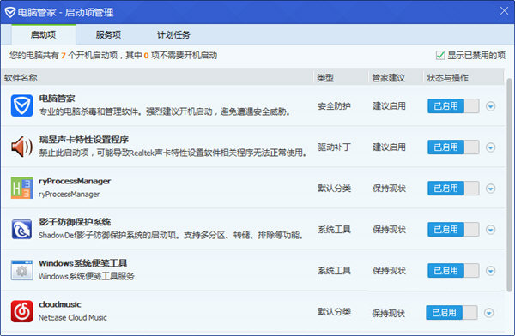The width and height of the screenshot is (515, 336).
Task: Switch off 影子防御保护系统 startup toggle
Action: [453, 230]
